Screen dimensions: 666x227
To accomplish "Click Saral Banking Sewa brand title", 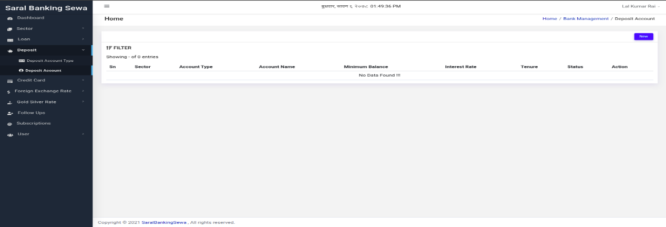I will 46,7.
